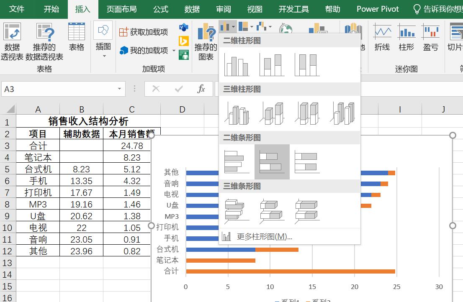Switch to the 页面布局 tab

click(122, 9)
